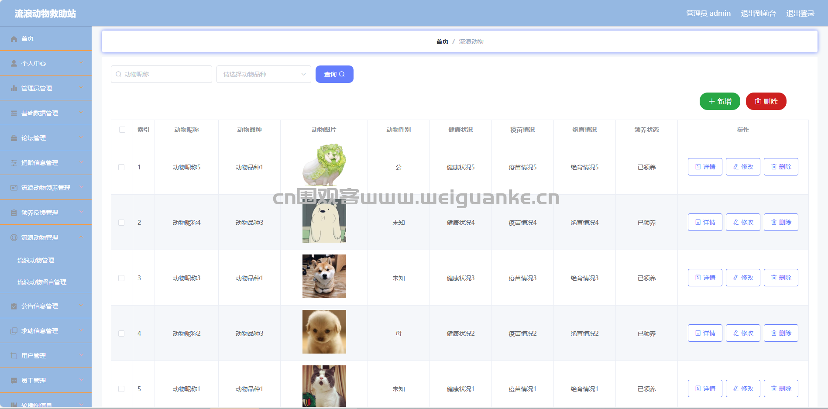The image size is (828, 409).
Task: Check the row for 动物昵称5
Action: click(121, 167)
